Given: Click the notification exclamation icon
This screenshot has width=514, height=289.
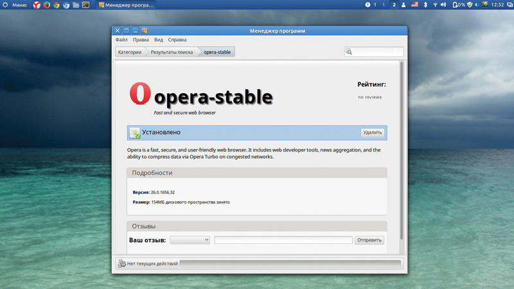Looking at the screenshot, I should pos(368,5).
